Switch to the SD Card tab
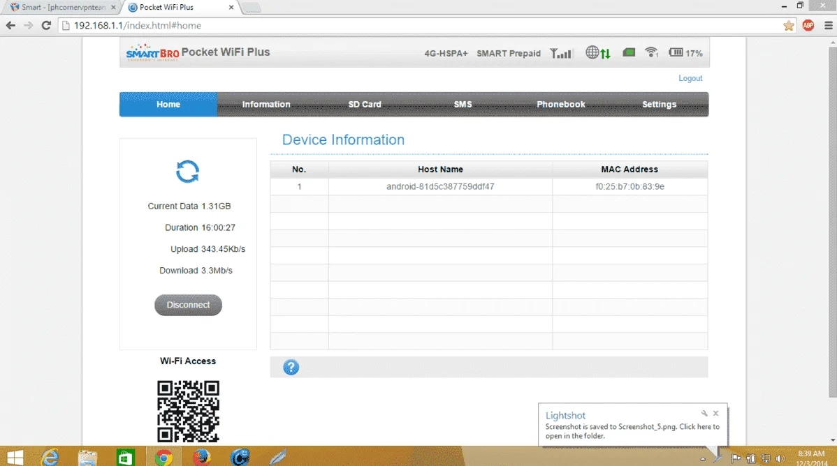Viewport: 837px width, 466px height. (365, 105)
